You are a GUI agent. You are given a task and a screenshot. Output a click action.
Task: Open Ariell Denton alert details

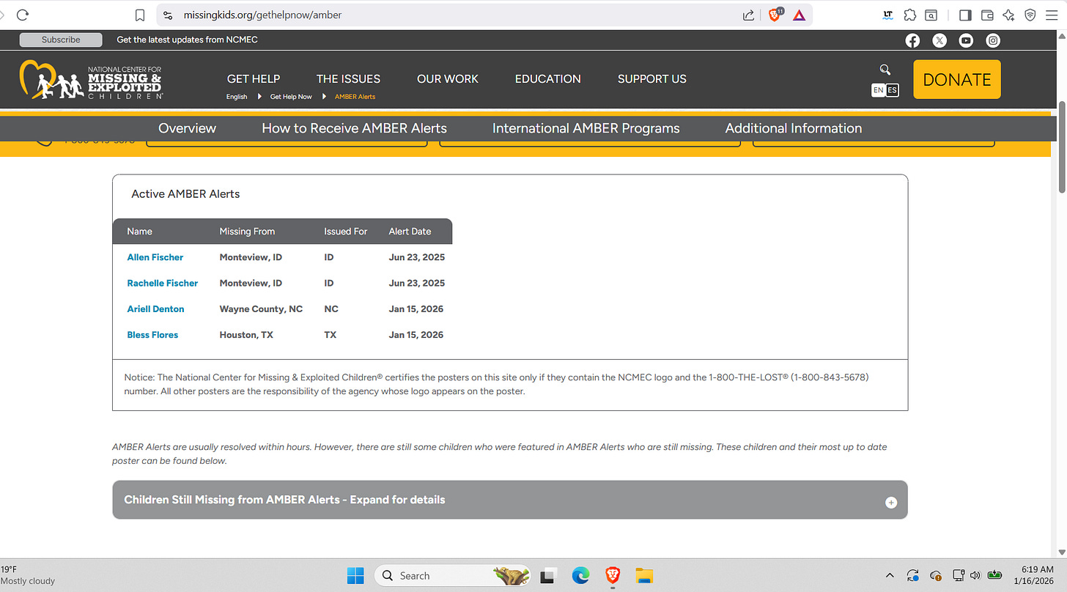click(156, 309)
